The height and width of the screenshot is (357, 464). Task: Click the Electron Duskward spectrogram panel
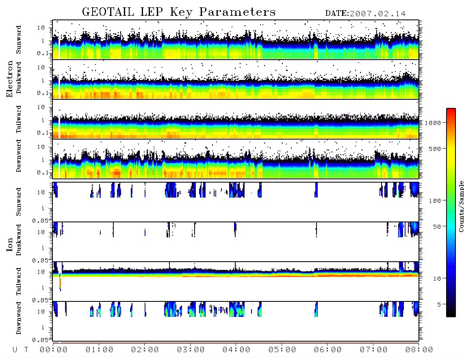[x=236, y=79]
